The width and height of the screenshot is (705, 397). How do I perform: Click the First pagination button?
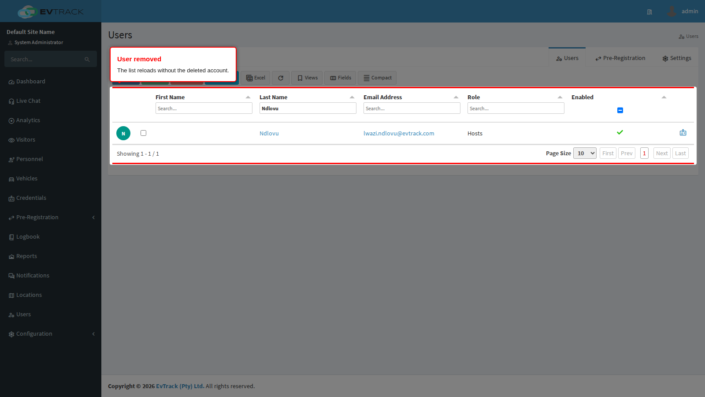pyautogui.click(x=608, y=154)
